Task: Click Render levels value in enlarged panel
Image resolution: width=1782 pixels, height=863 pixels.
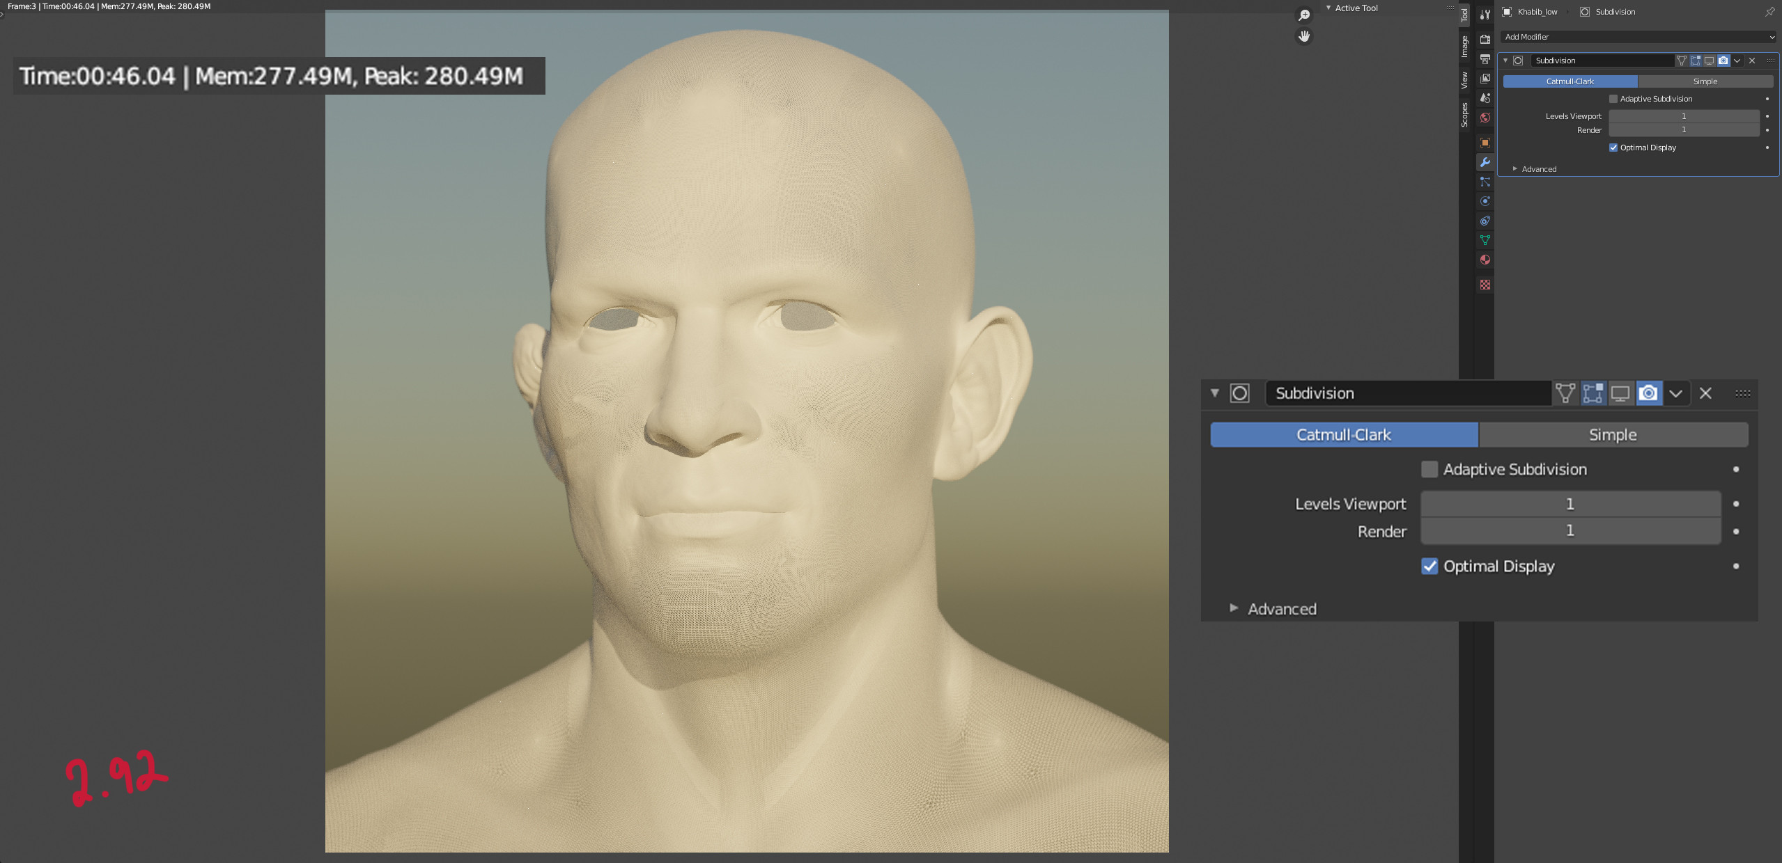Action: [x=1570, y=531]
